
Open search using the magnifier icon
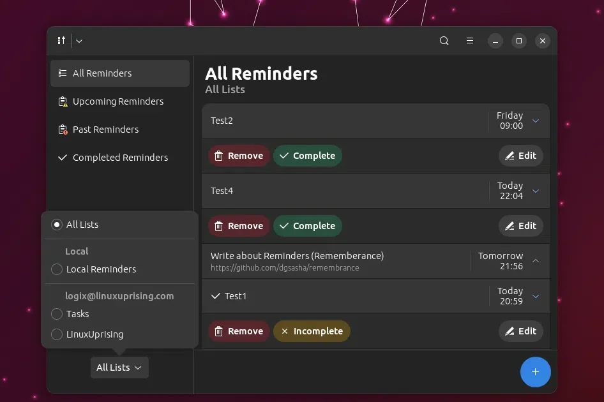[444, 40]
